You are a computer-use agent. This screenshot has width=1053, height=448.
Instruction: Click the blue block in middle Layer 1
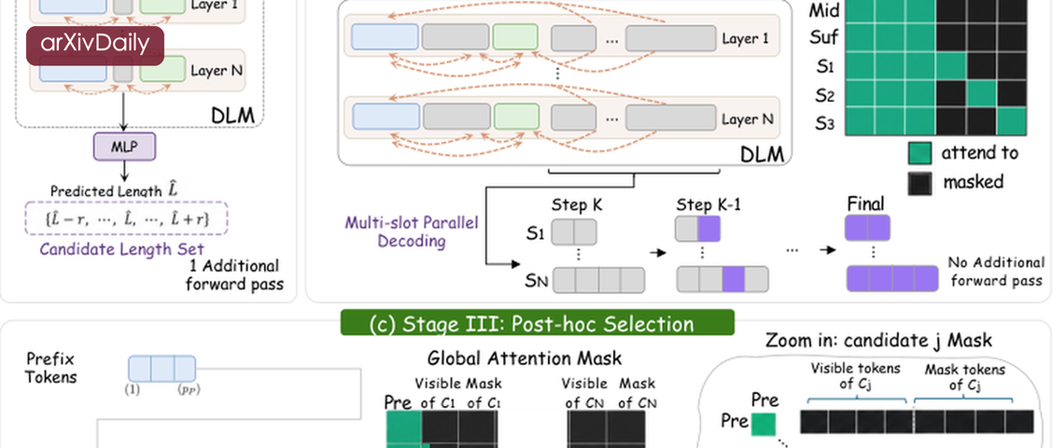point(385,37)
